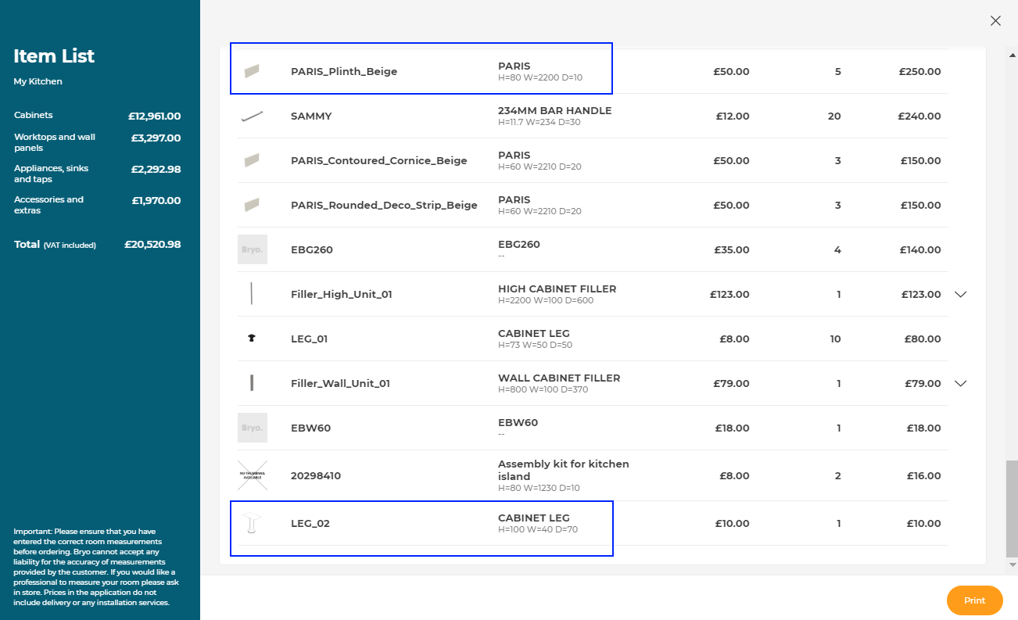Expand details for Filler_High_Unit_01
This screenshot has width=1018, height=620.
point(960,294)
